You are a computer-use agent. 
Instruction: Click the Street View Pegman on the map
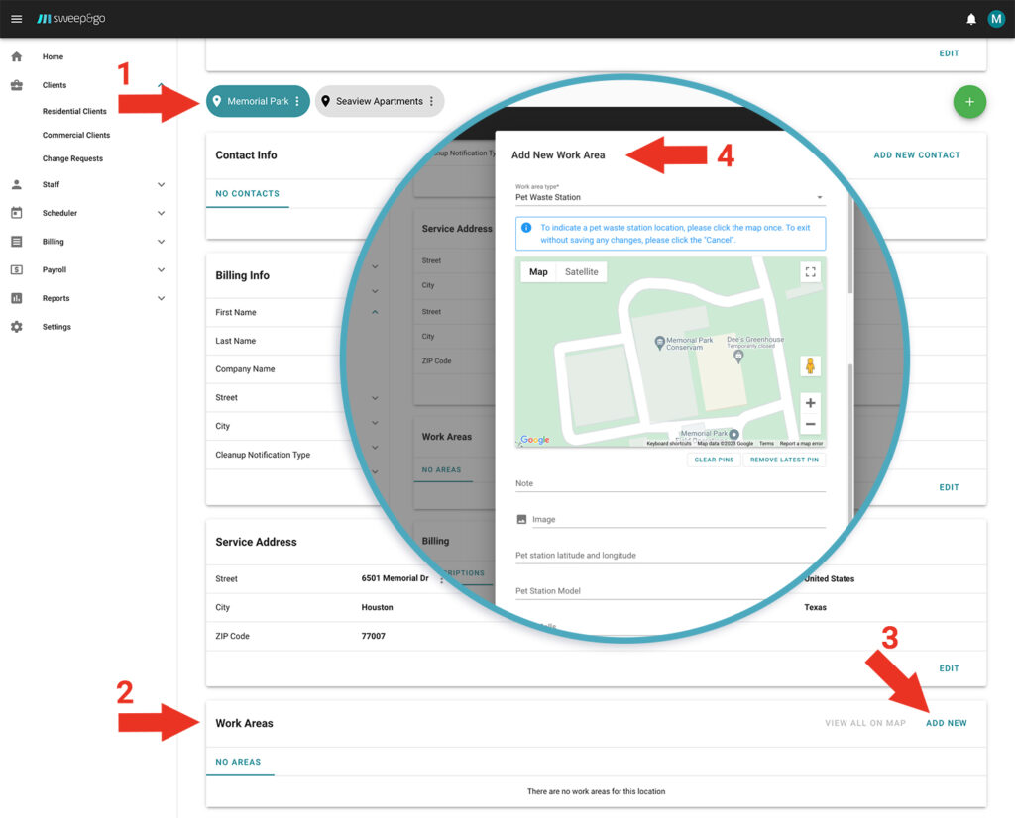[811, 365]
